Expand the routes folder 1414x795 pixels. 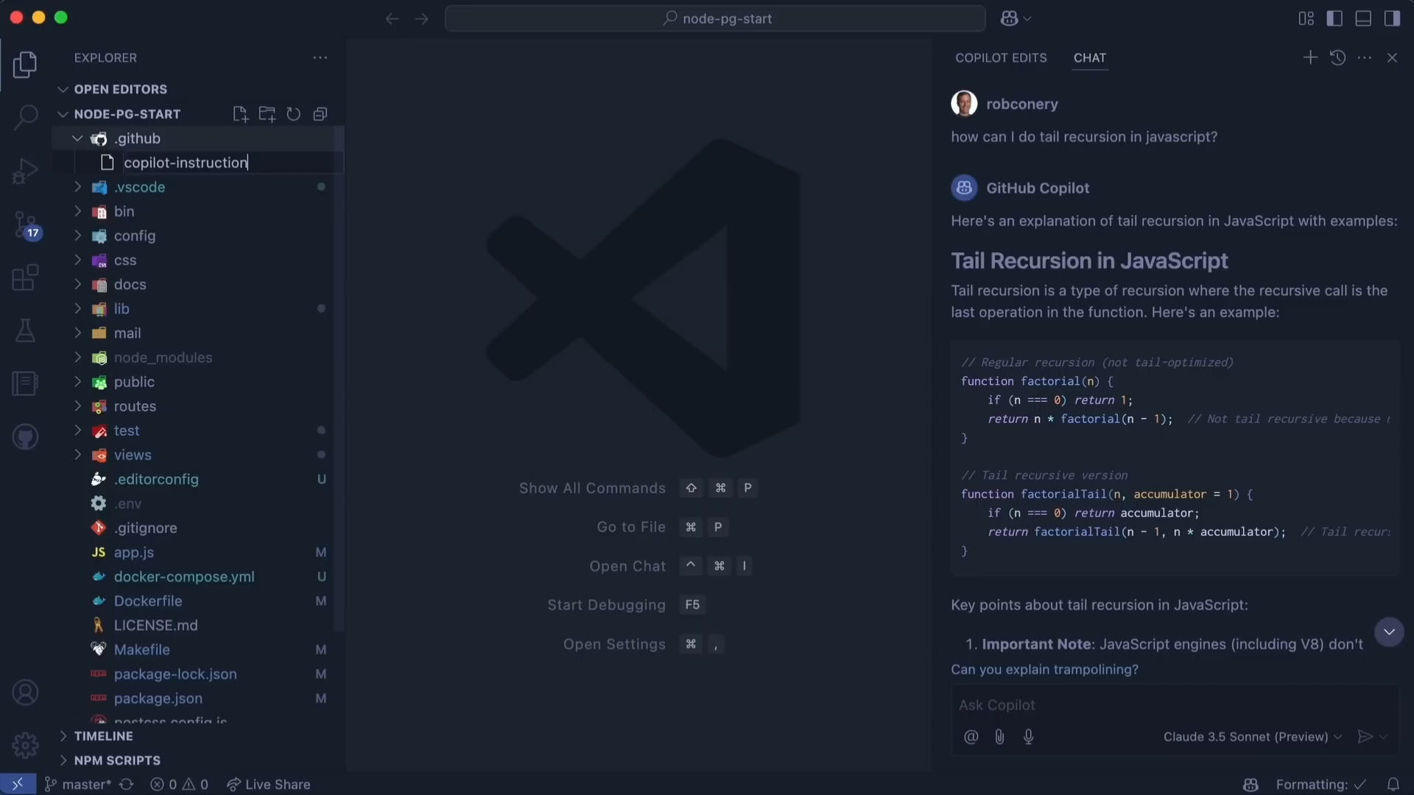pyautogui.click(x=135, y=406)
